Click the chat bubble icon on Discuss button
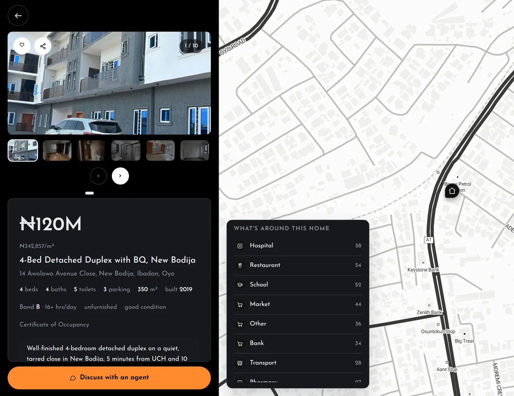Screen dimensions: 514x396 click(73, 378)
